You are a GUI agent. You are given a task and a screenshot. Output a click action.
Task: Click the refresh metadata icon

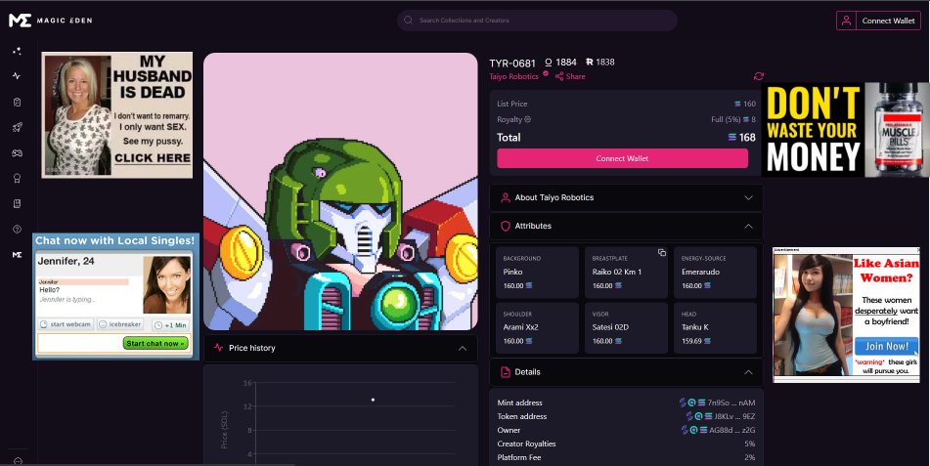point(759,76)
